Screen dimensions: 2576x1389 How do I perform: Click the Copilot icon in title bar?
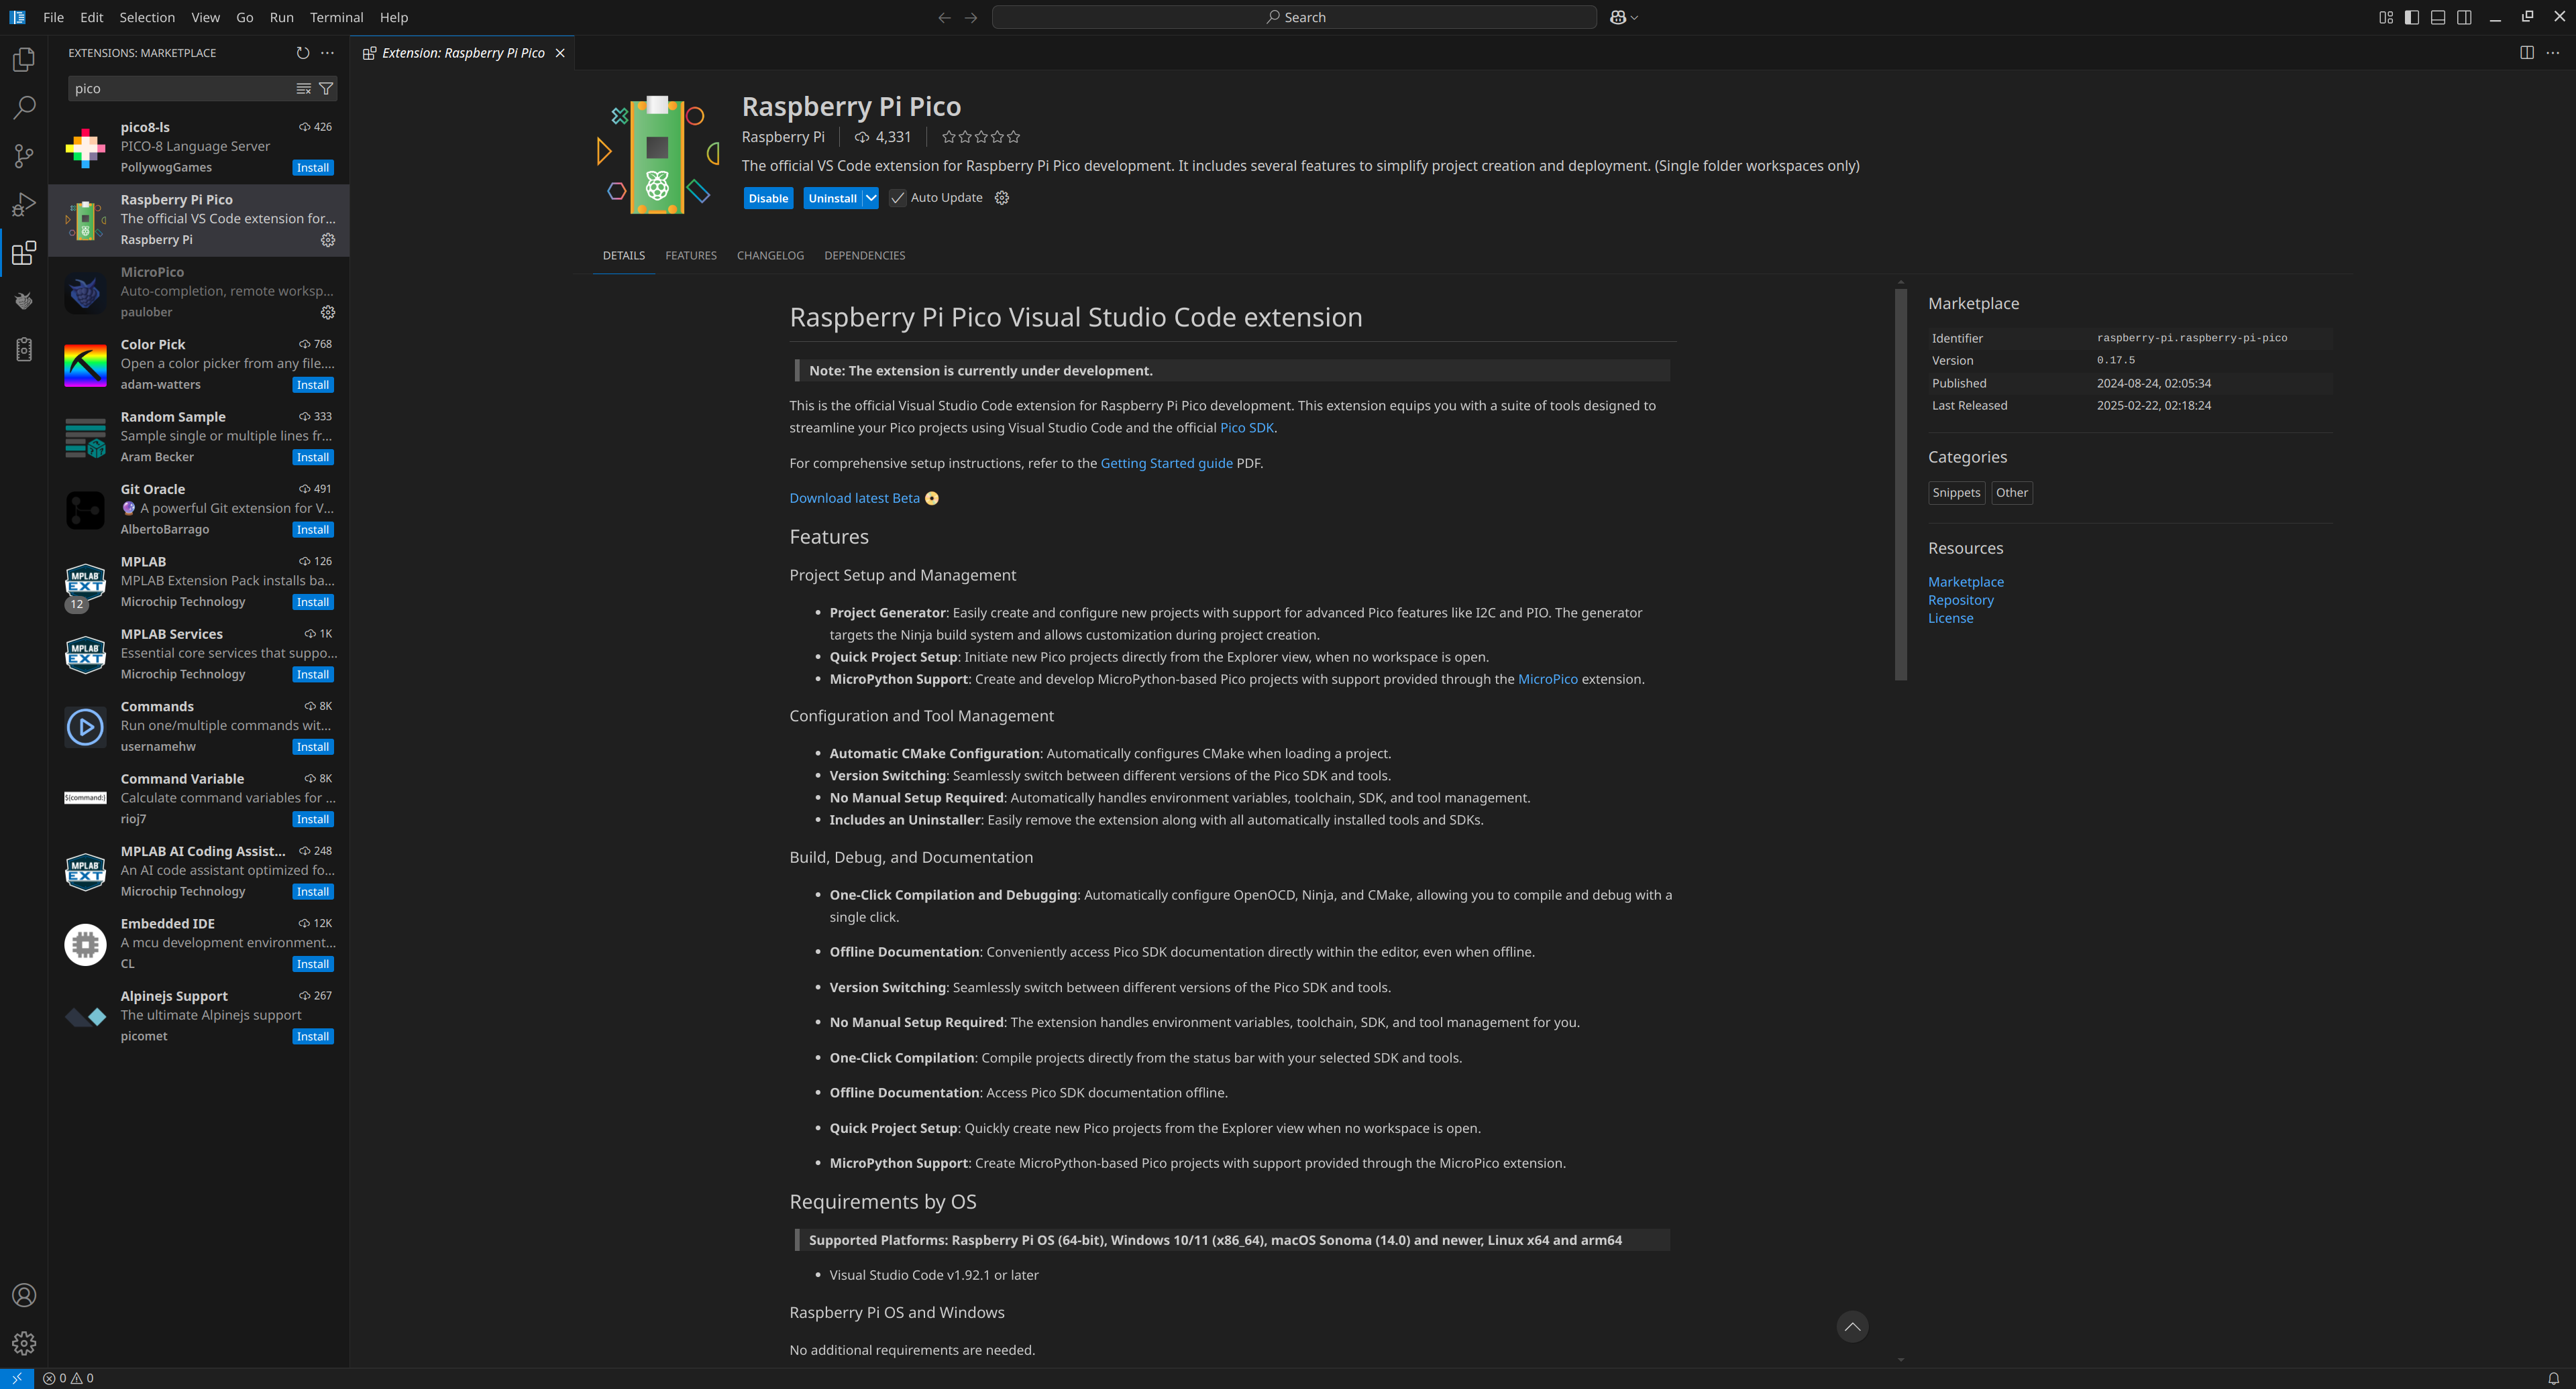pyautogui.click(x=1618, y=17)
